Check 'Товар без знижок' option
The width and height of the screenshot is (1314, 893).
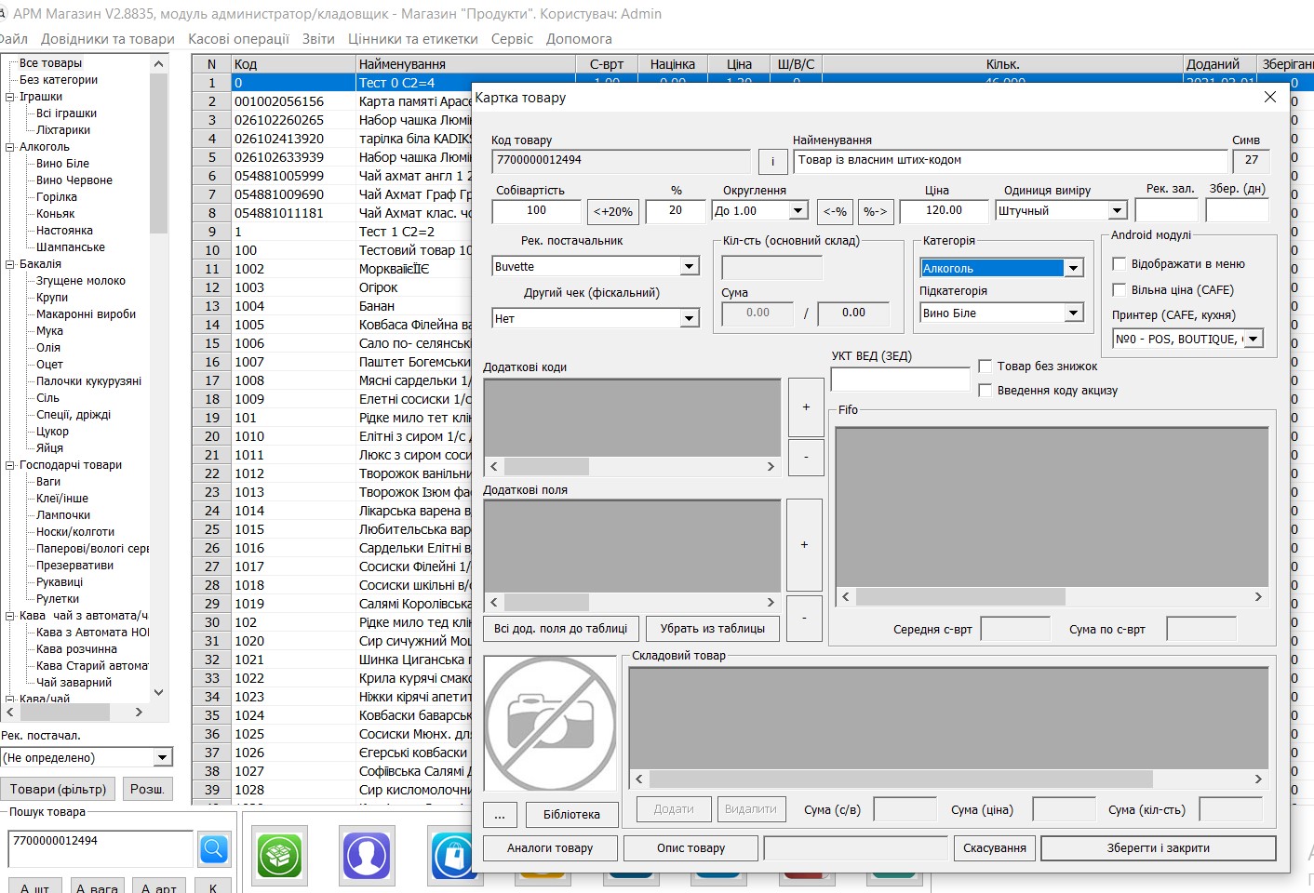pyautogui.click(x=985, y=367)
